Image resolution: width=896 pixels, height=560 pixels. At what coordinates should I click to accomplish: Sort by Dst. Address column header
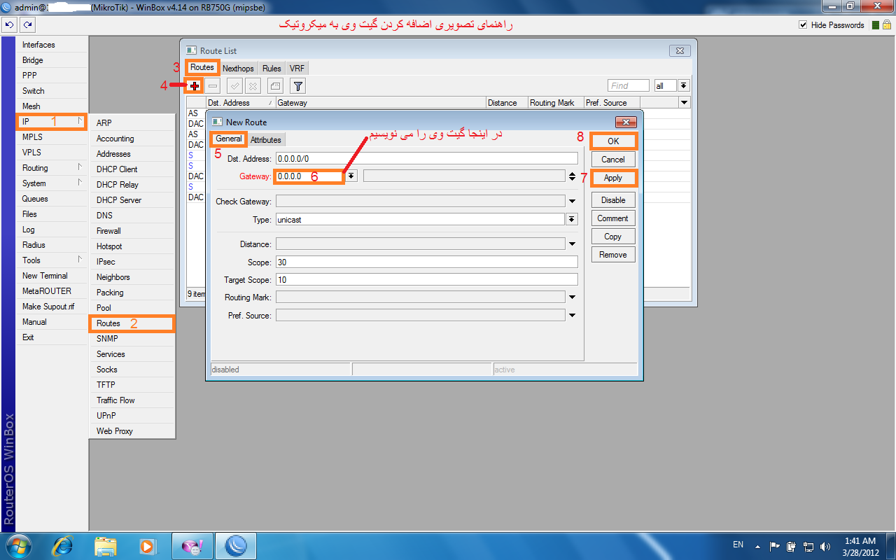point(241,103)
